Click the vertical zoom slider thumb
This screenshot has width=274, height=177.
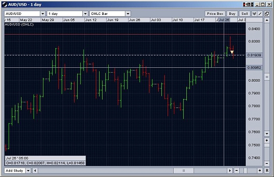[x=267, y=145]
